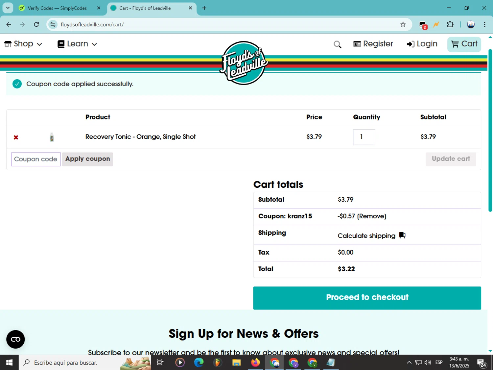Click the Update cart button
The height and width of the screenshot is (370, 493).
(451, 159)
